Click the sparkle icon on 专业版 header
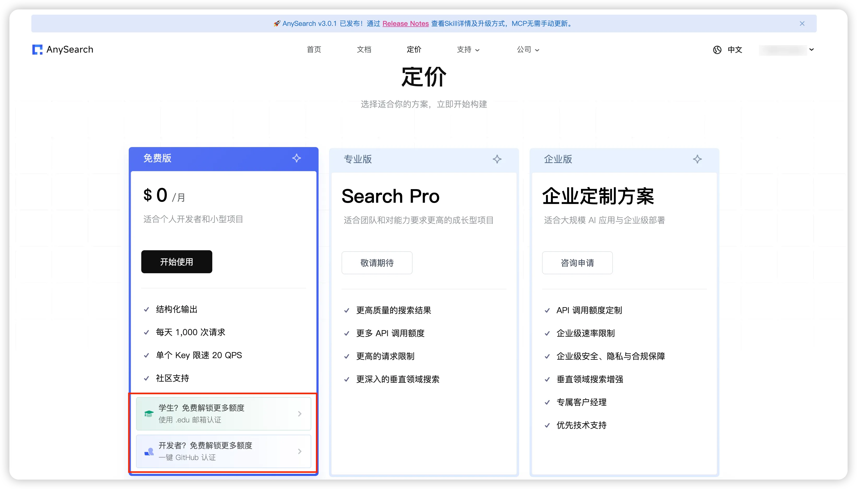The height and width of the screenshot is (489, 857). [497, 159]
